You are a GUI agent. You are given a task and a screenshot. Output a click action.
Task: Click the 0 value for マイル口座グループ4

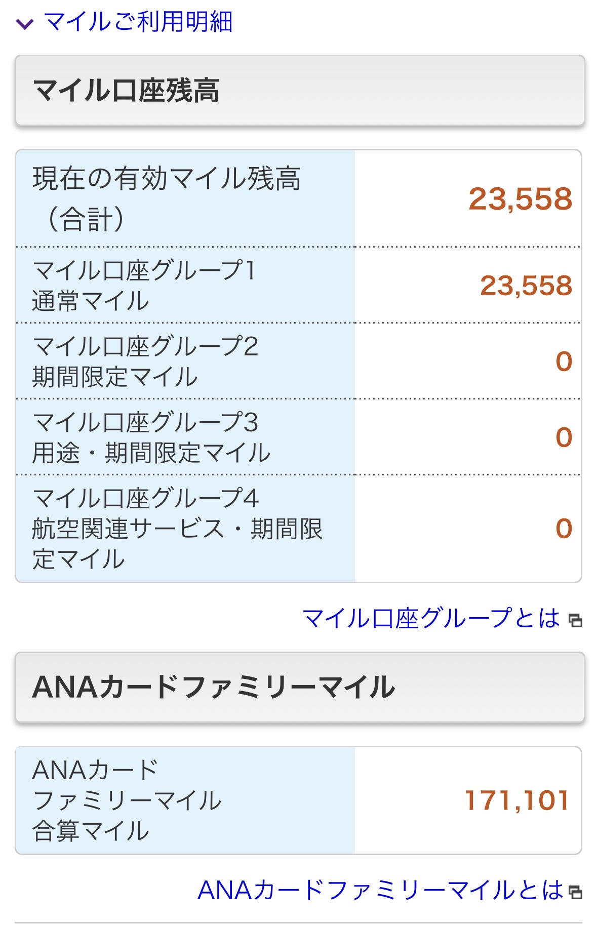pos(564,529)
